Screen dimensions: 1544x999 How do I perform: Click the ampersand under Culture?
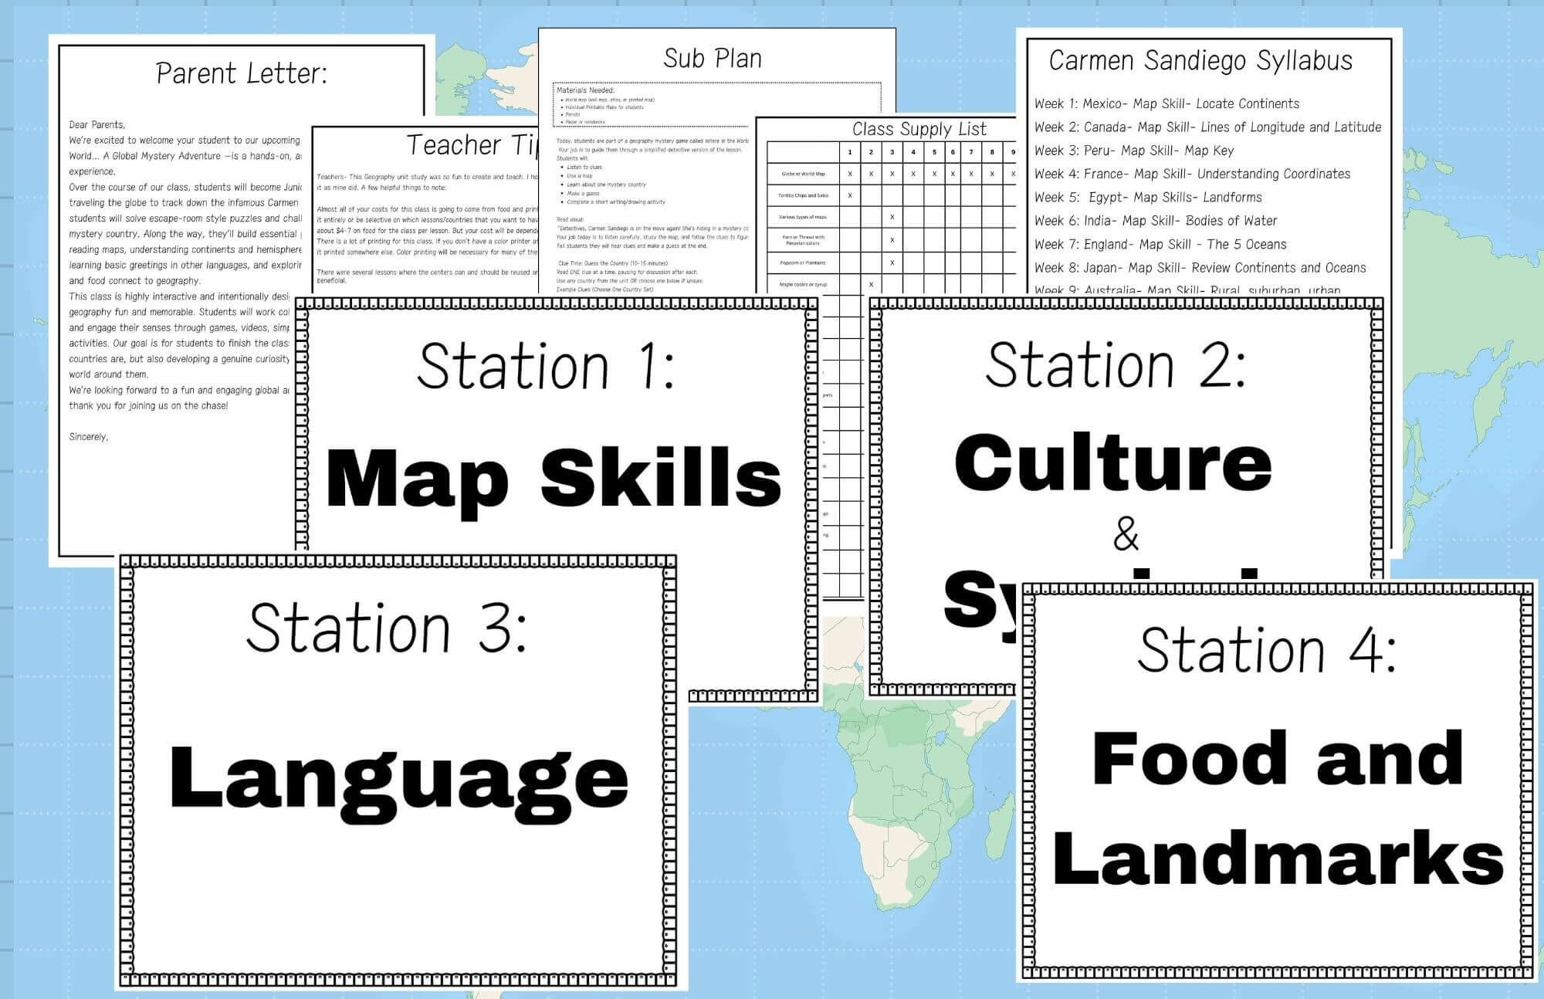pos(1126,534)
